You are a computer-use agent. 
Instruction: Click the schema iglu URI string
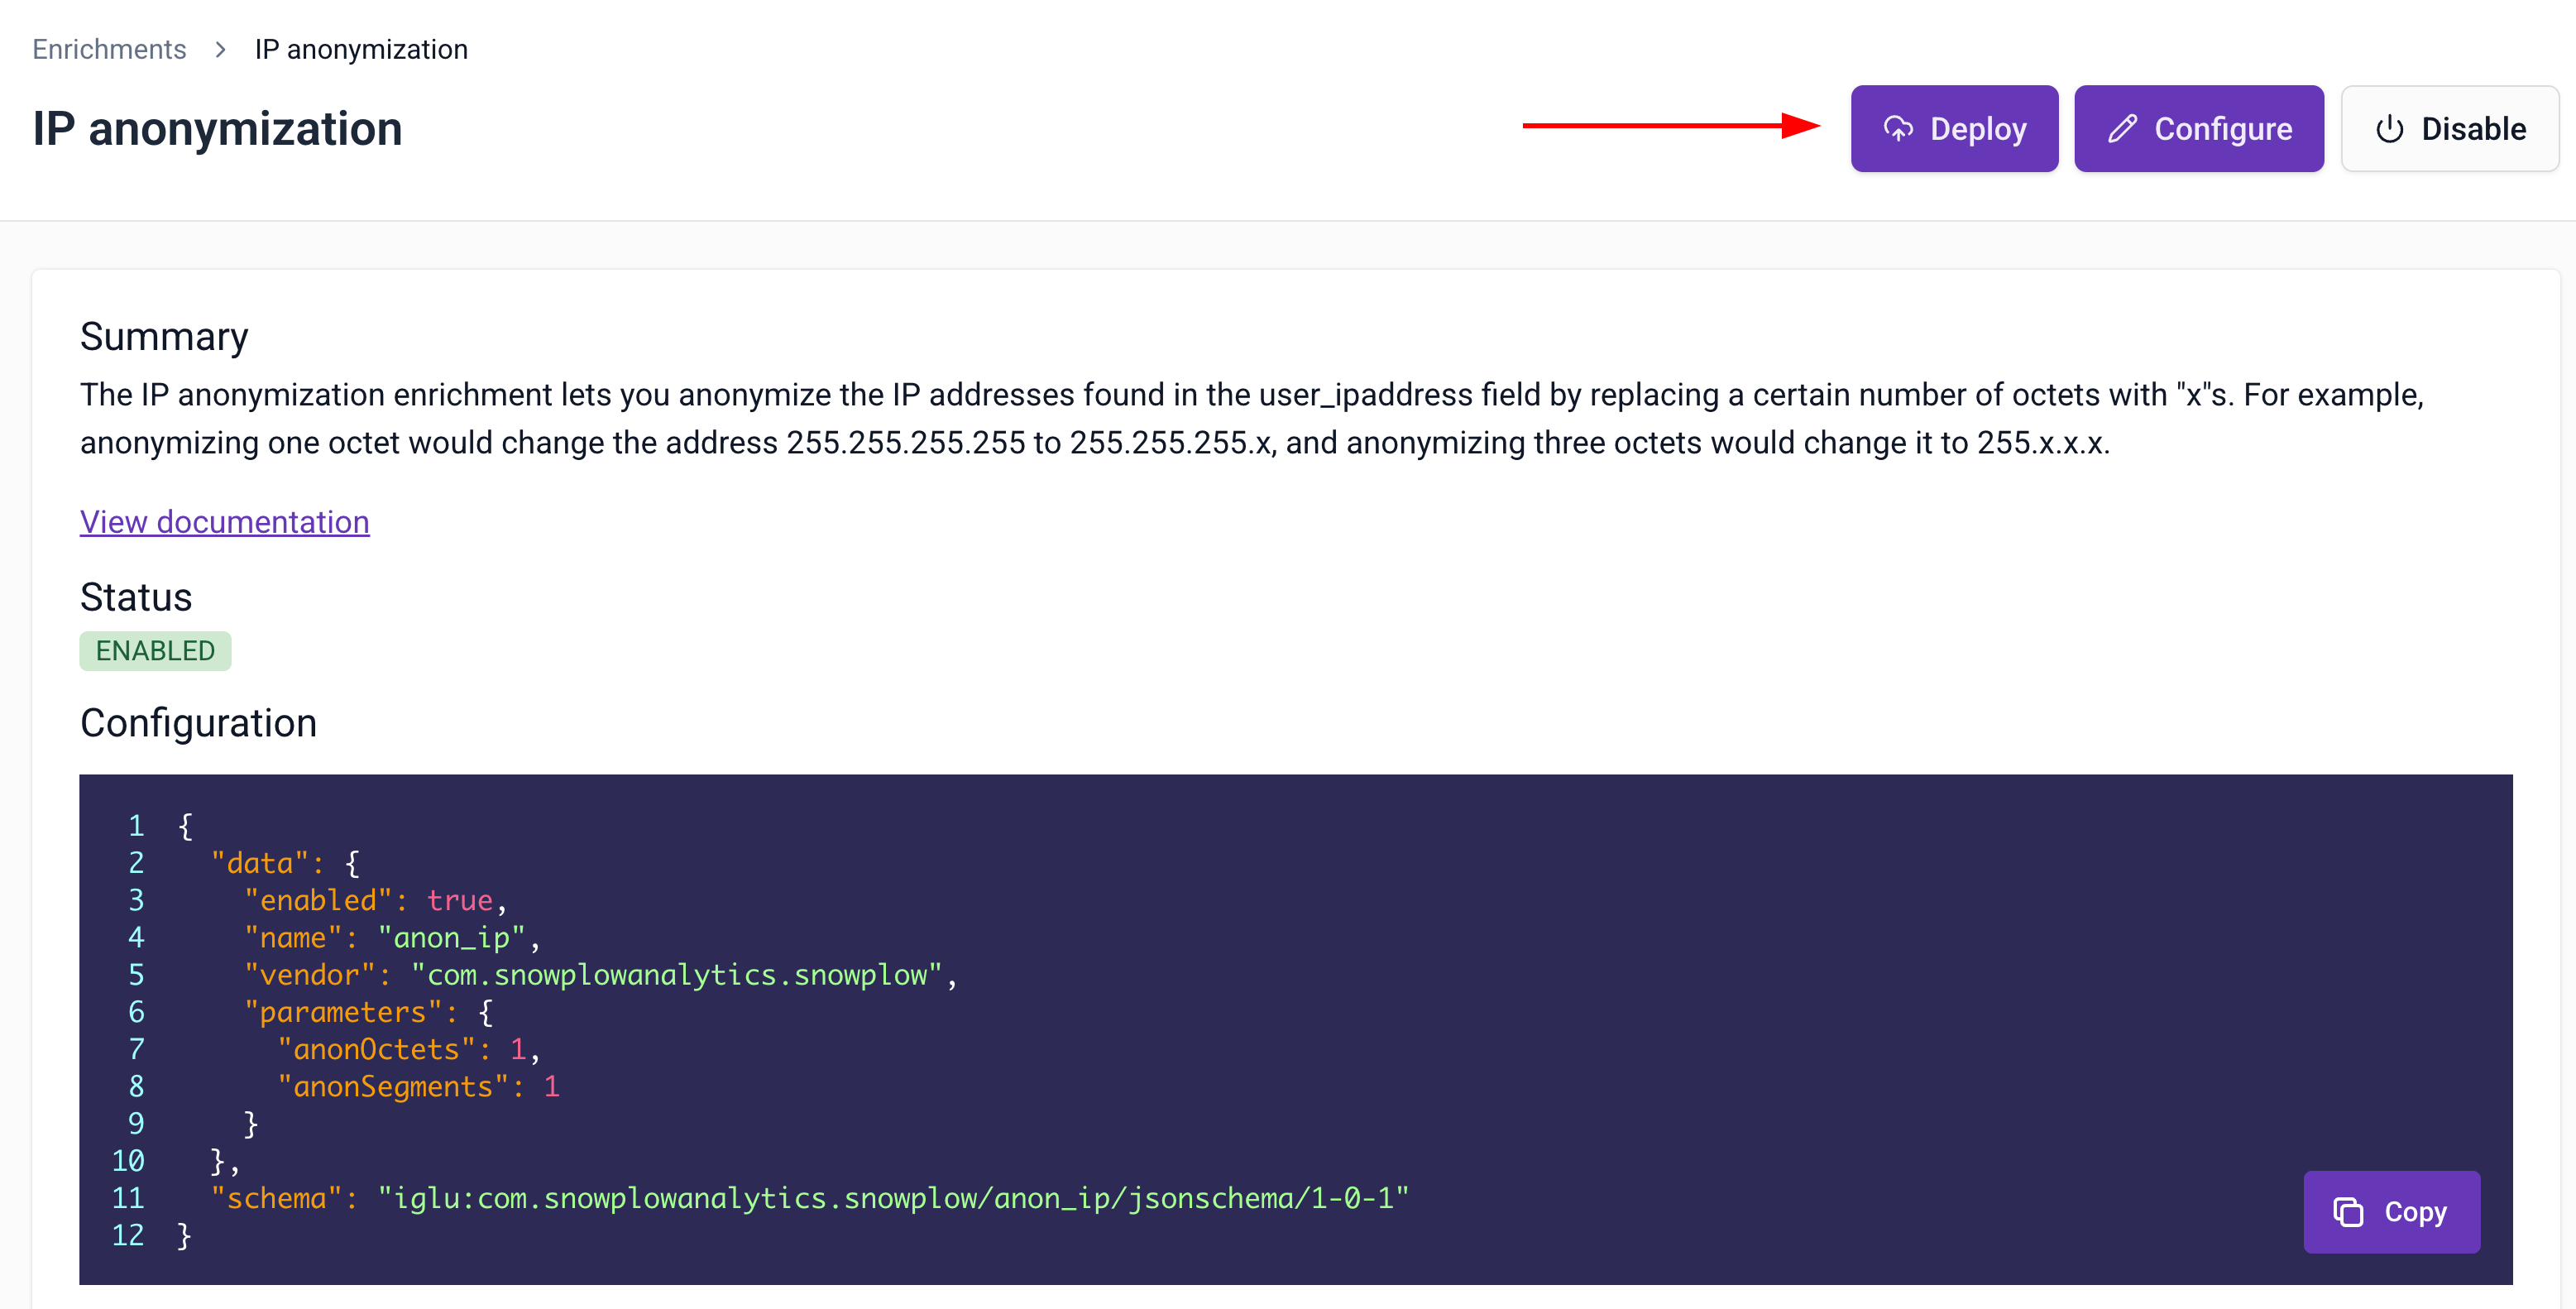click(x=892, y=1198)
